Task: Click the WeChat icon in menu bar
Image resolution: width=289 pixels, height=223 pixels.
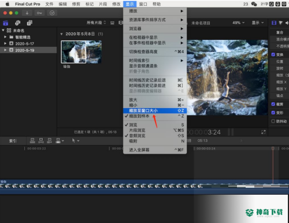Action: (254, 4)
